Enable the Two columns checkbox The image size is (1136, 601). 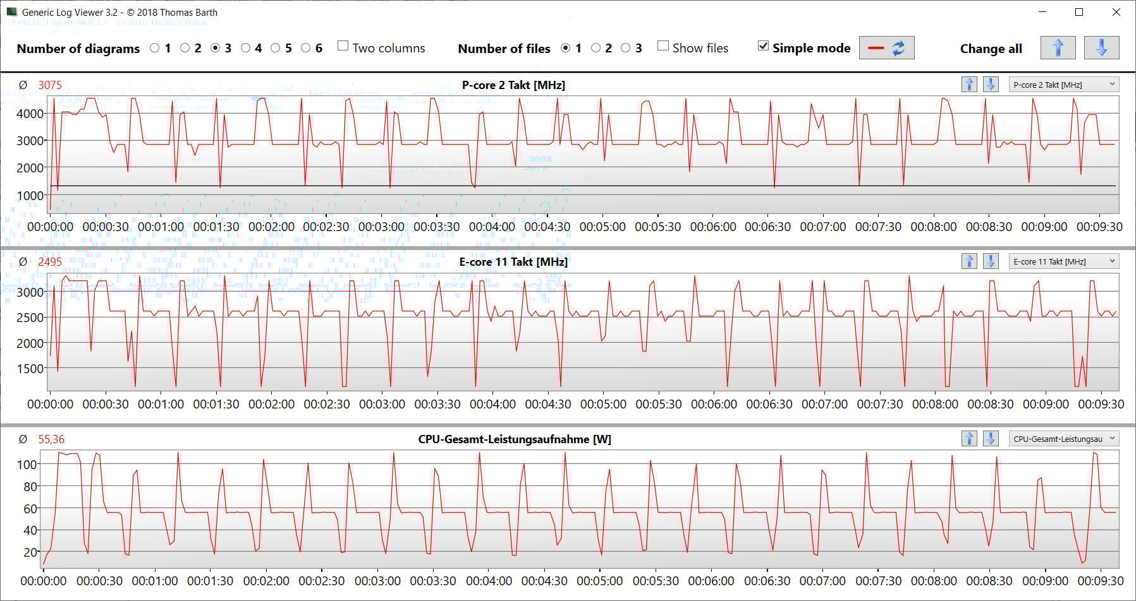[x=343, y=45]
